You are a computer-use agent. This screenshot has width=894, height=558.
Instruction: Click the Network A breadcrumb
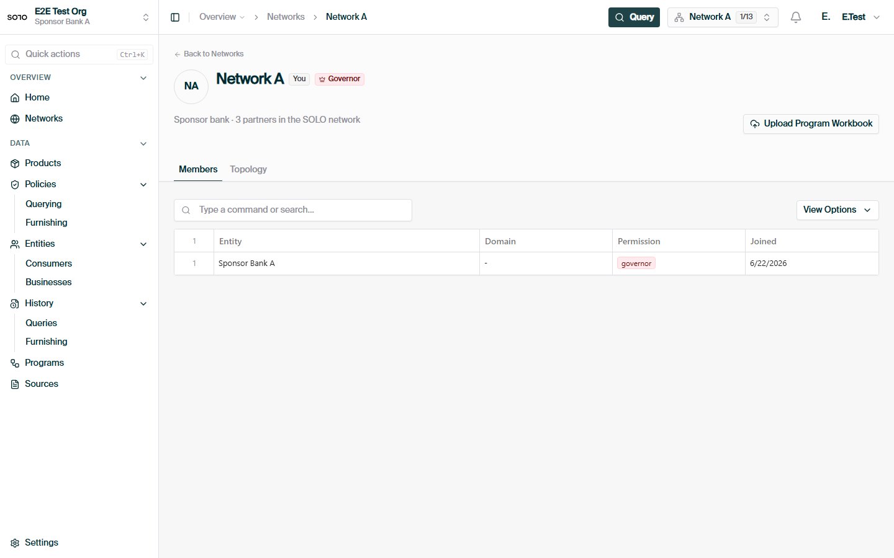346,17
